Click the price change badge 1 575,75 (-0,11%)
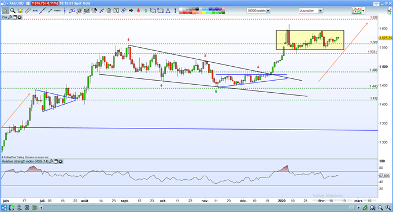This screenshot has width=393, height=212. pos(45,3)
